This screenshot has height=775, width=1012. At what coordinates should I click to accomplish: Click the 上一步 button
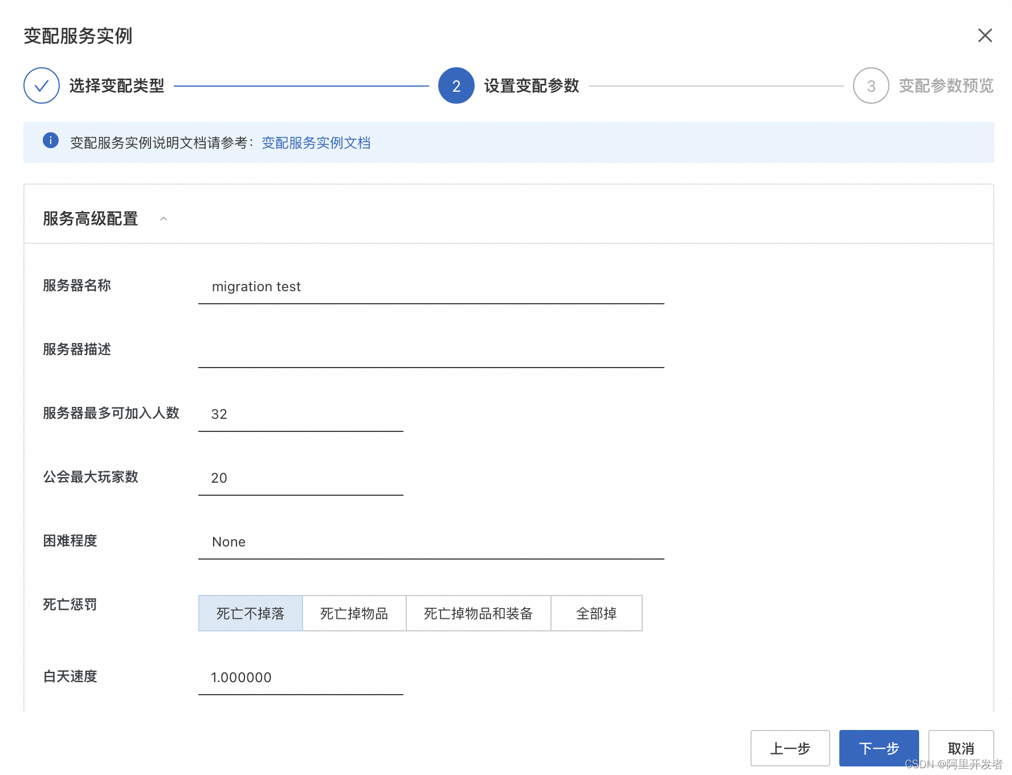tap(790, 748)
